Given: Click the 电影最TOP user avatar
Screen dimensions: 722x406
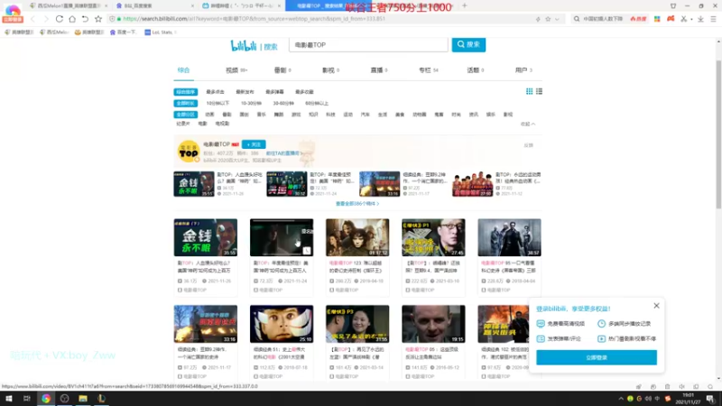Looking at the screenshot, I should (x=189, y=152).
